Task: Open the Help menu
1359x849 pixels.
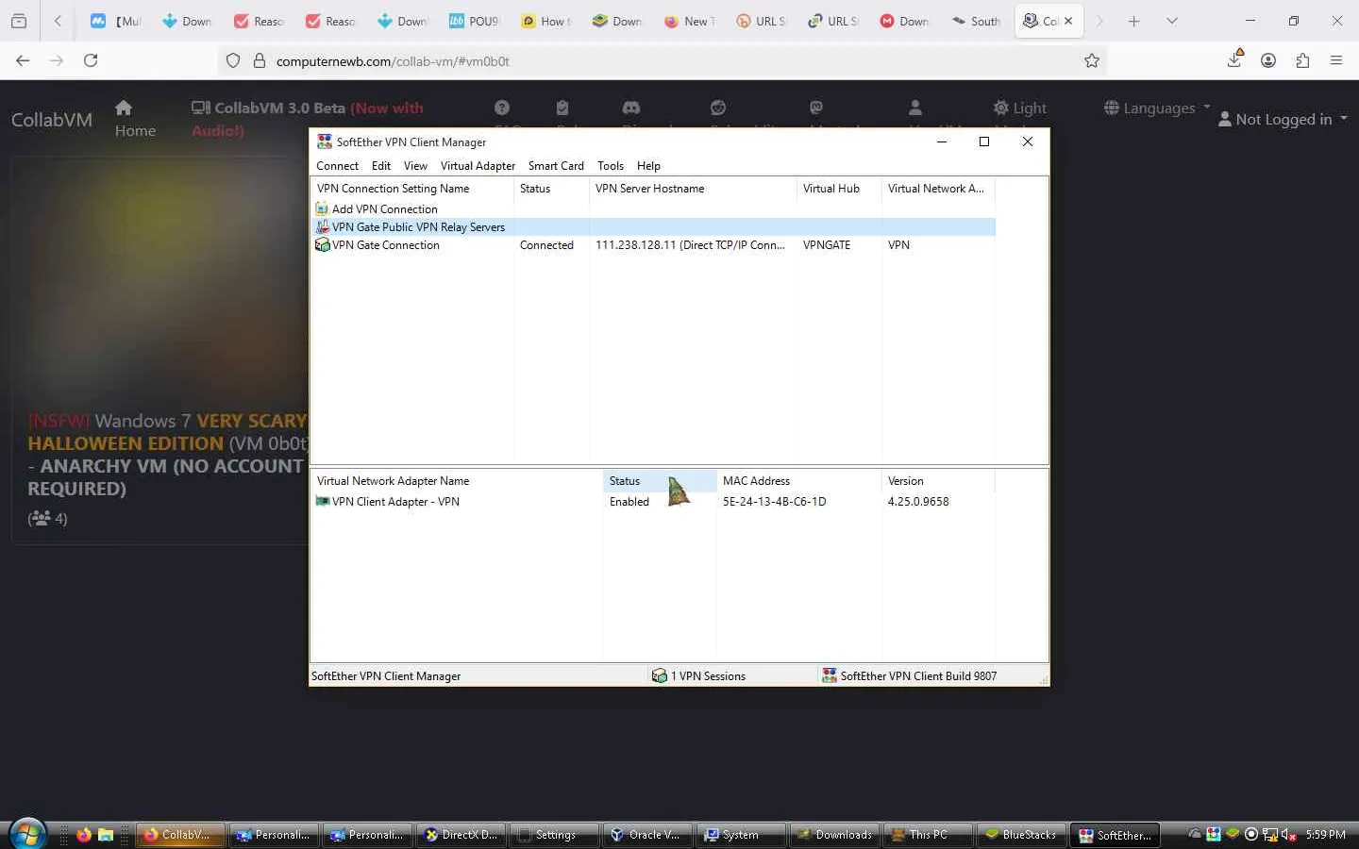Action: pos(648,165)
